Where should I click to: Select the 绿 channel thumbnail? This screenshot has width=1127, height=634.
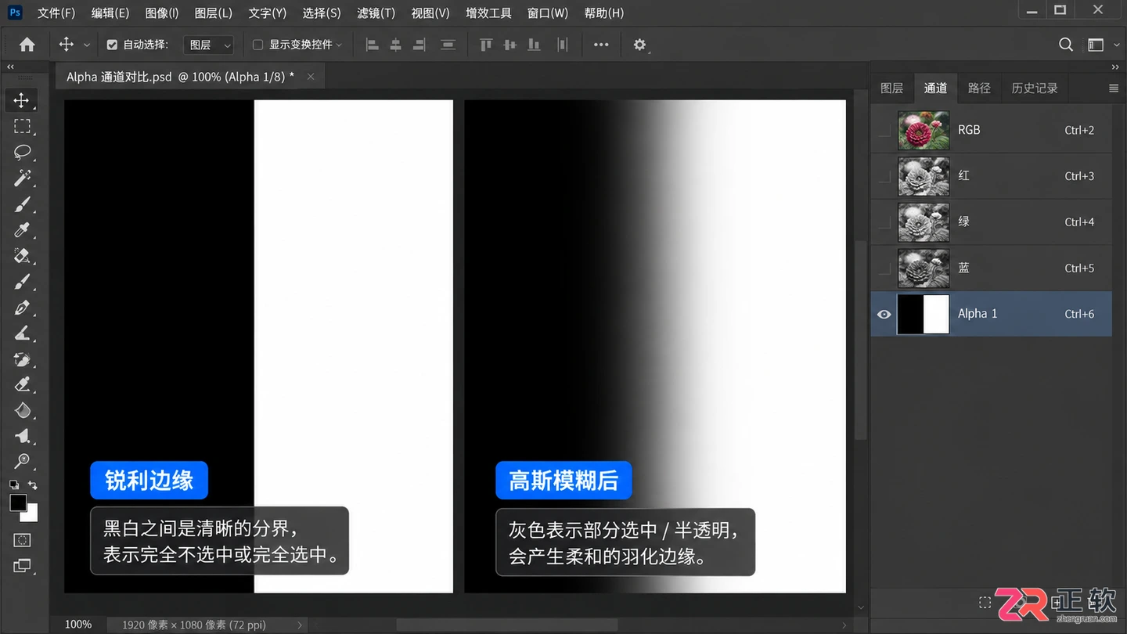(x=924, y=222)
